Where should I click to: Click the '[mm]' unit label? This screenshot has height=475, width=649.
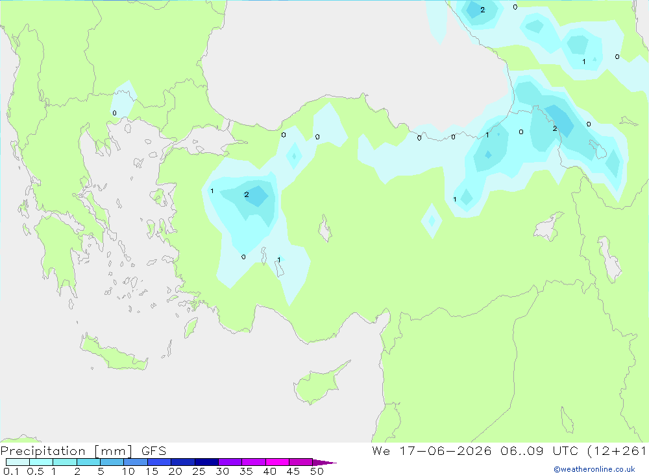coord(114,451)
